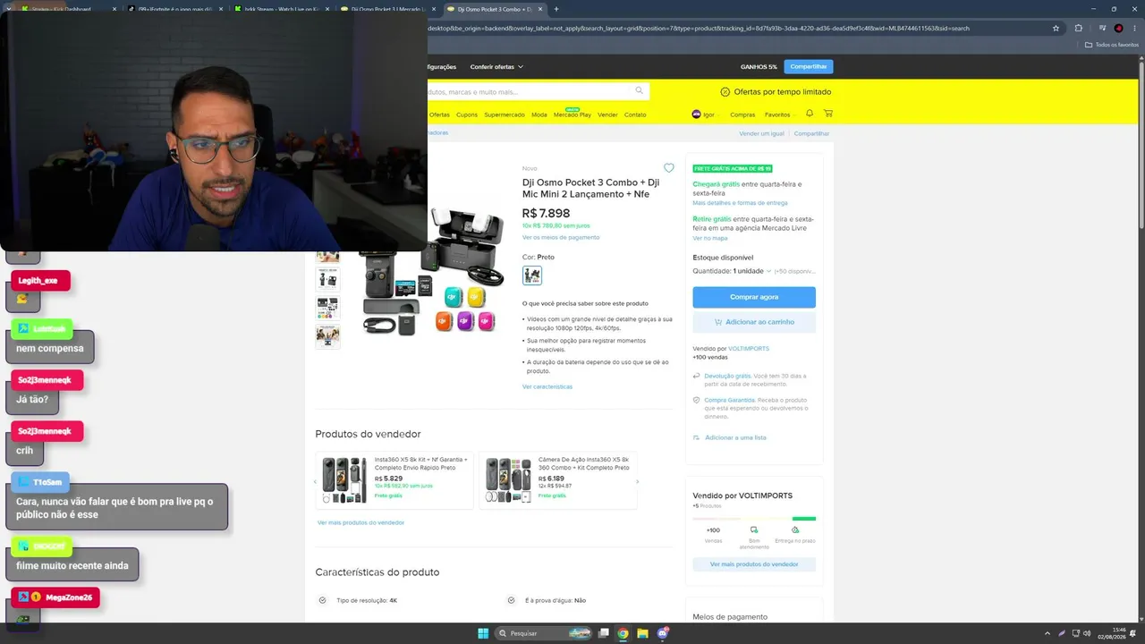Viewport: 1145px width, 644px height.
Task: Click the Windows Start button
Action: click(483, 633)
